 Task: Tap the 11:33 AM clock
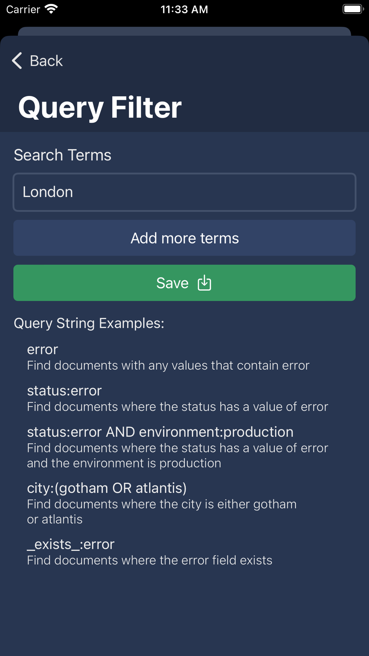184,9
